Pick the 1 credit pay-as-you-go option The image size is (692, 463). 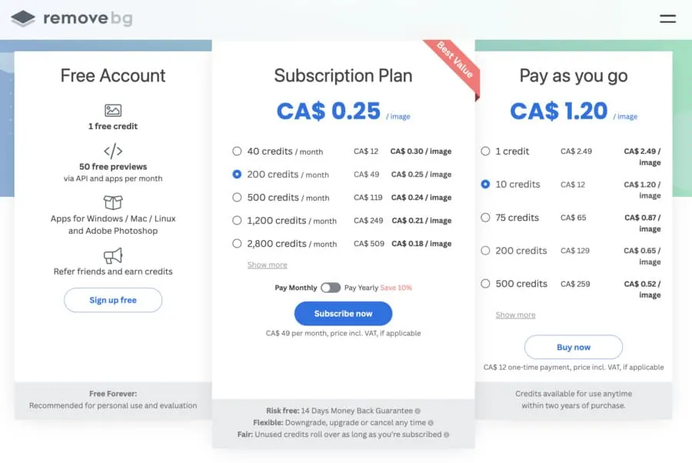[x=485, y=151]
